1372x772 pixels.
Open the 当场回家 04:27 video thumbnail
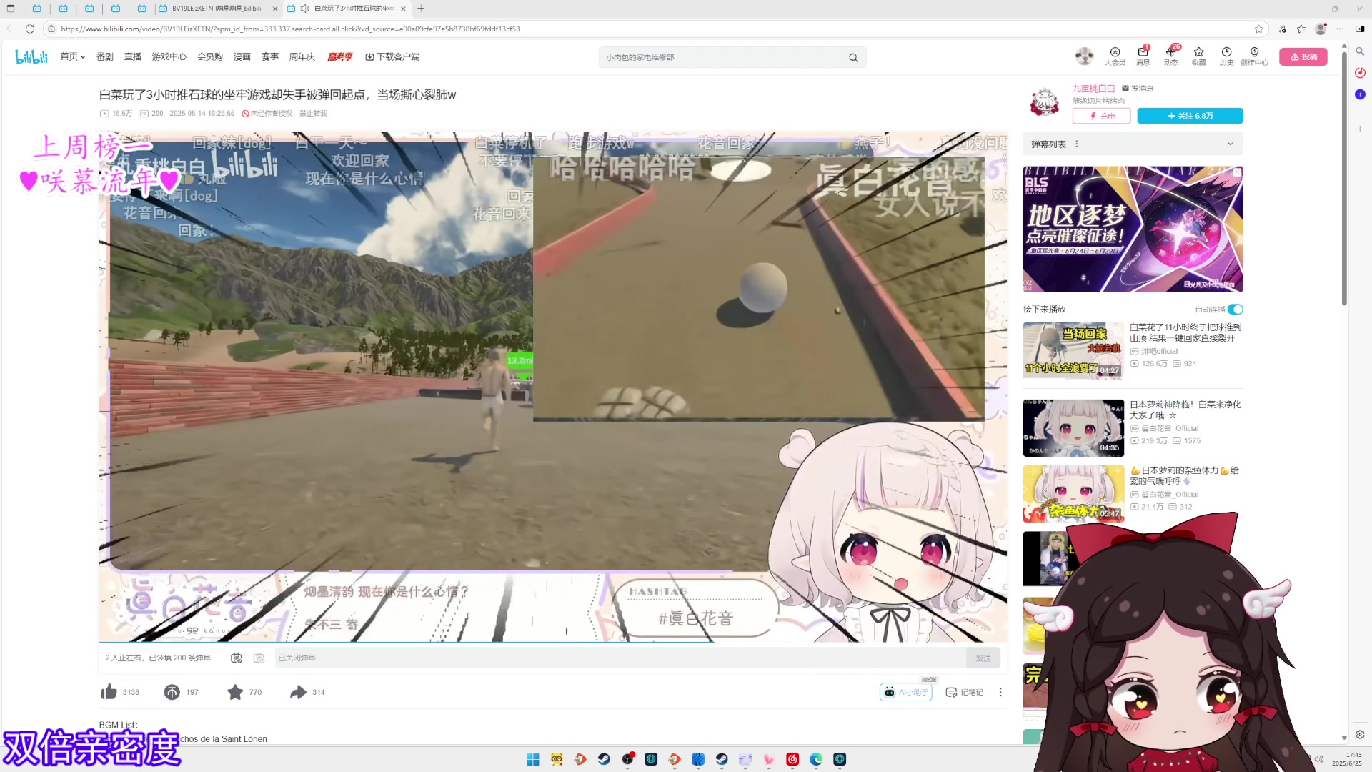[1073, 350]
